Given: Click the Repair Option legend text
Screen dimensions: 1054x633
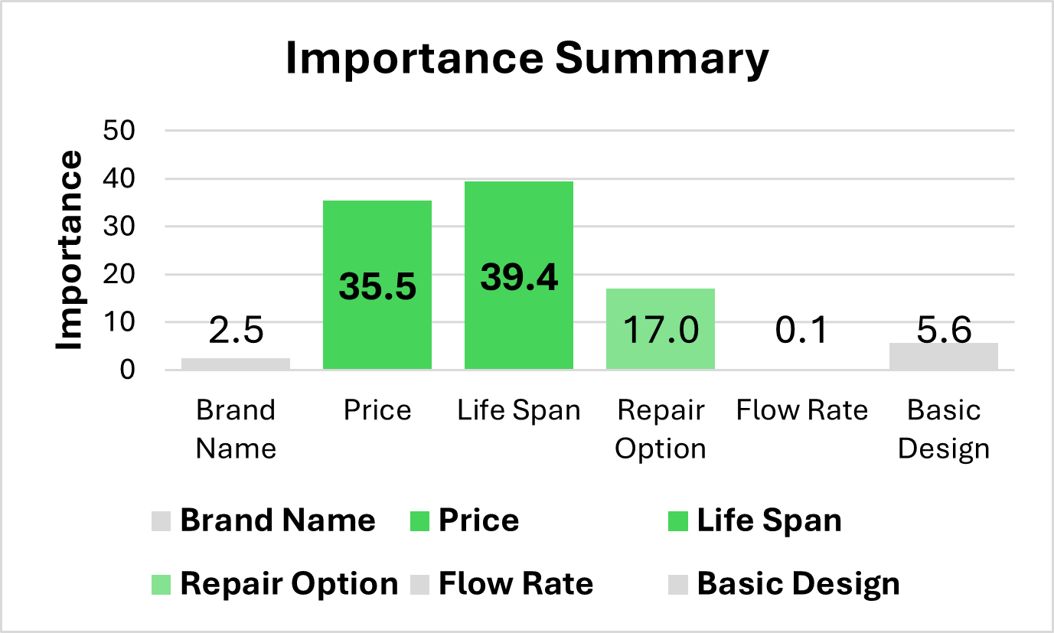Looking at the screenshot, I should [289, 584].
